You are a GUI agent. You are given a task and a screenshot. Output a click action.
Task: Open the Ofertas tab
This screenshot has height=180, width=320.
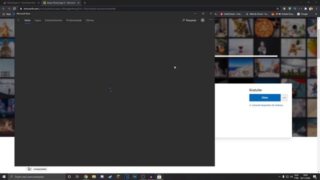90,20
